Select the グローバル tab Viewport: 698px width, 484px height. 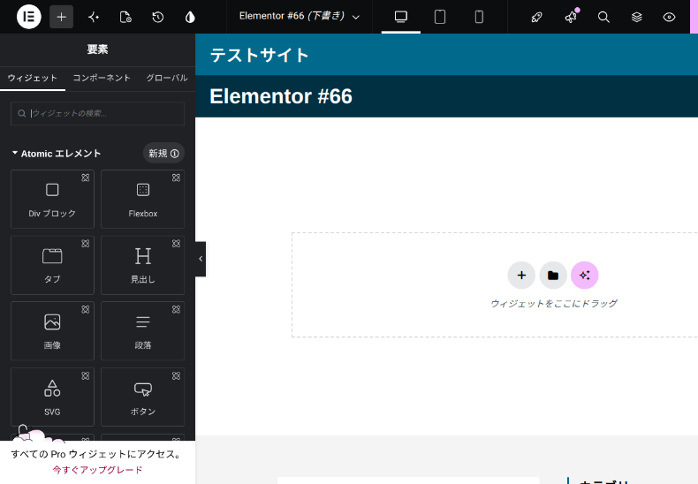pyautogui.click(x=167, y=79)
